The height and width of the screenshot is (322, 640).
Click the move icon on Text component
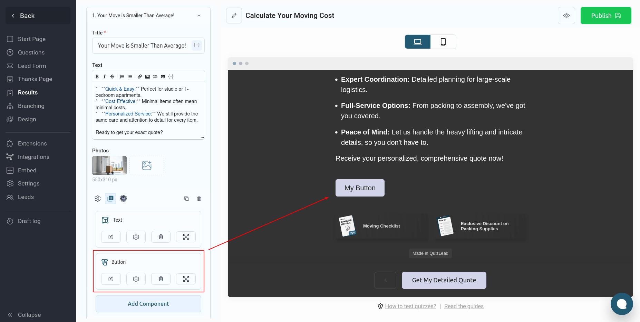pyautogui.click(x=186, y=237)
